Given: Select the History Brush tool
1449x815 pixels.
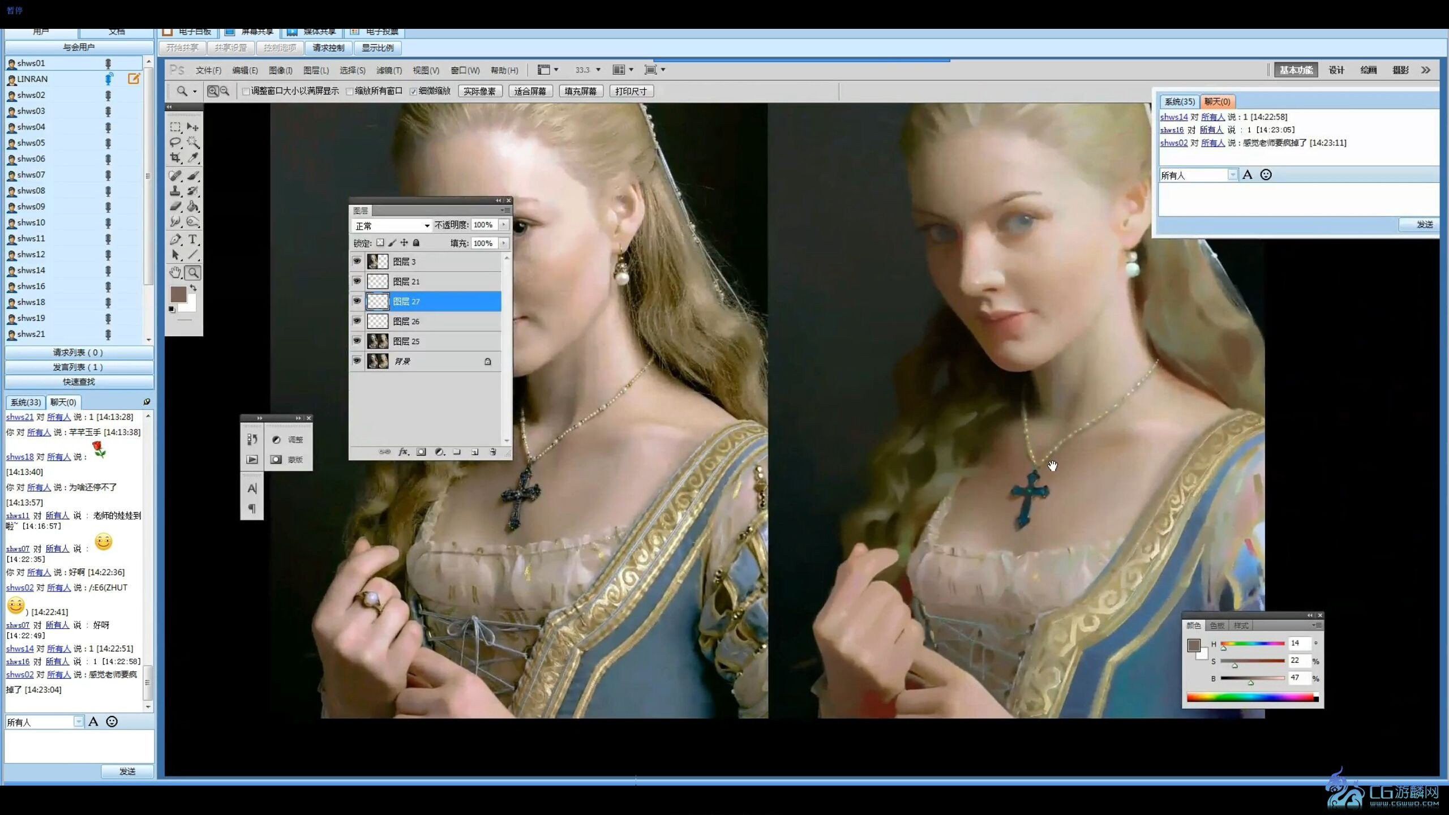Looking at the screenshot, I should point(193,191).
